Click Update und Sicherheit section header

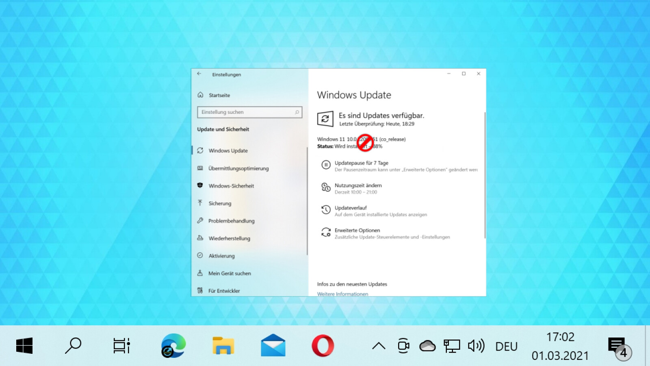pyautogui.click(x=223, y=129)
